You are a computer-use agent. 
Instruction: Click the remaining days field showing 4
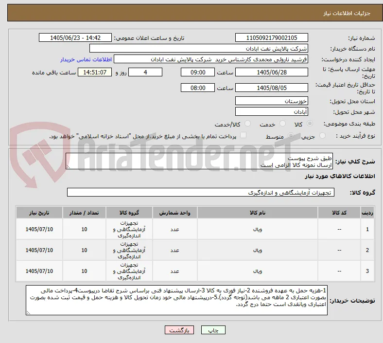(145, 72)
